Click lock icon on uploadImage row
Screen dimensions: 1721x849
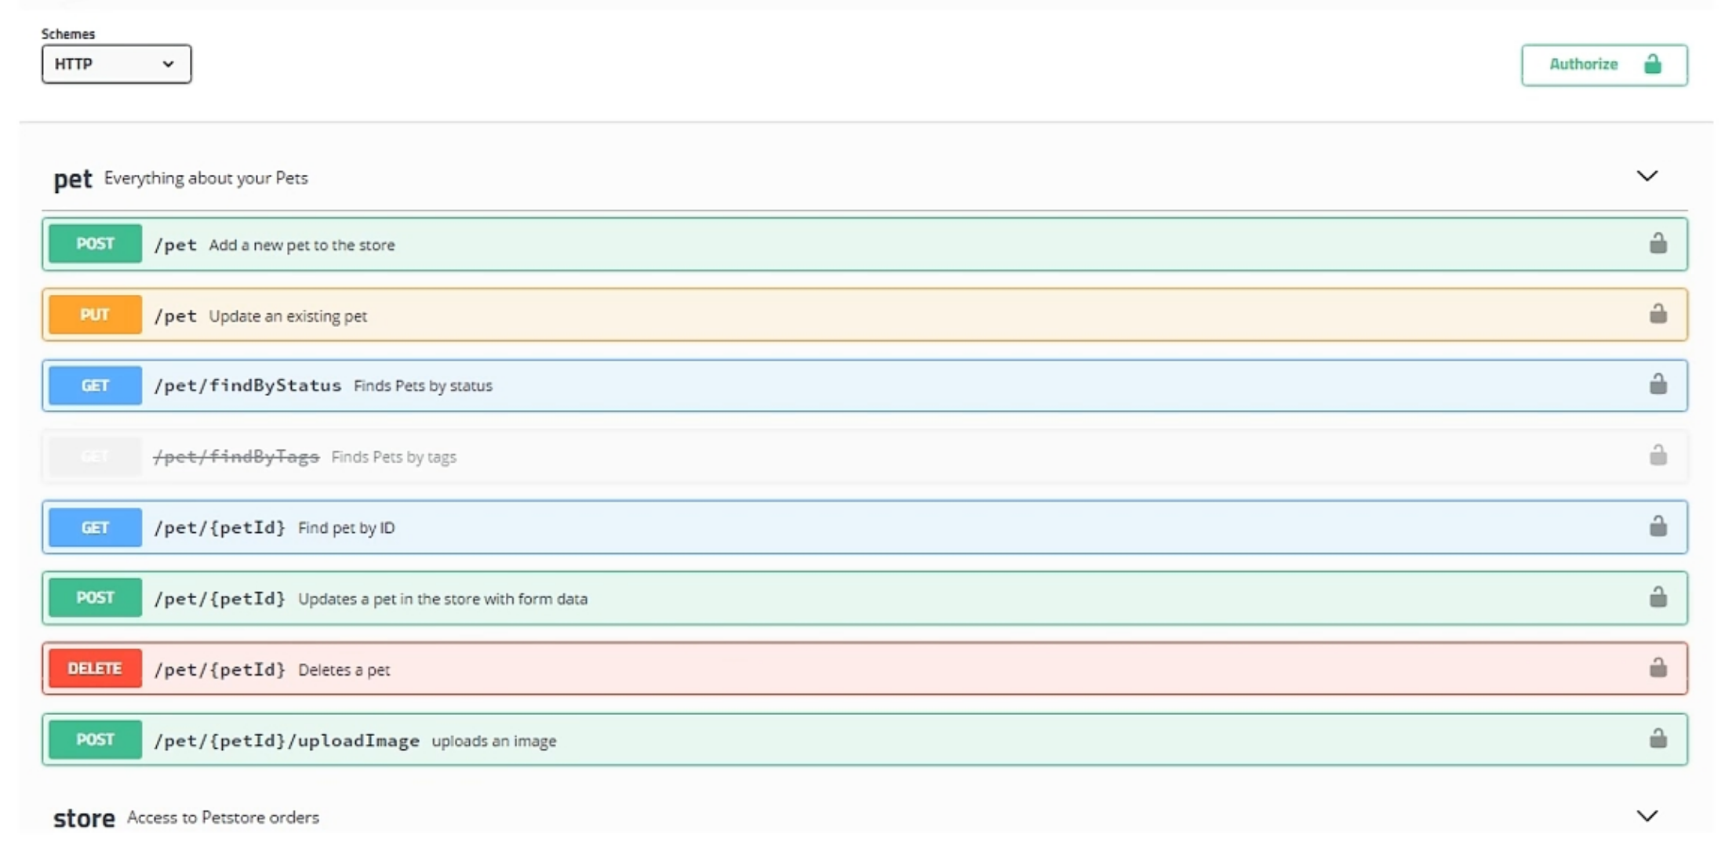(1657, 738)
